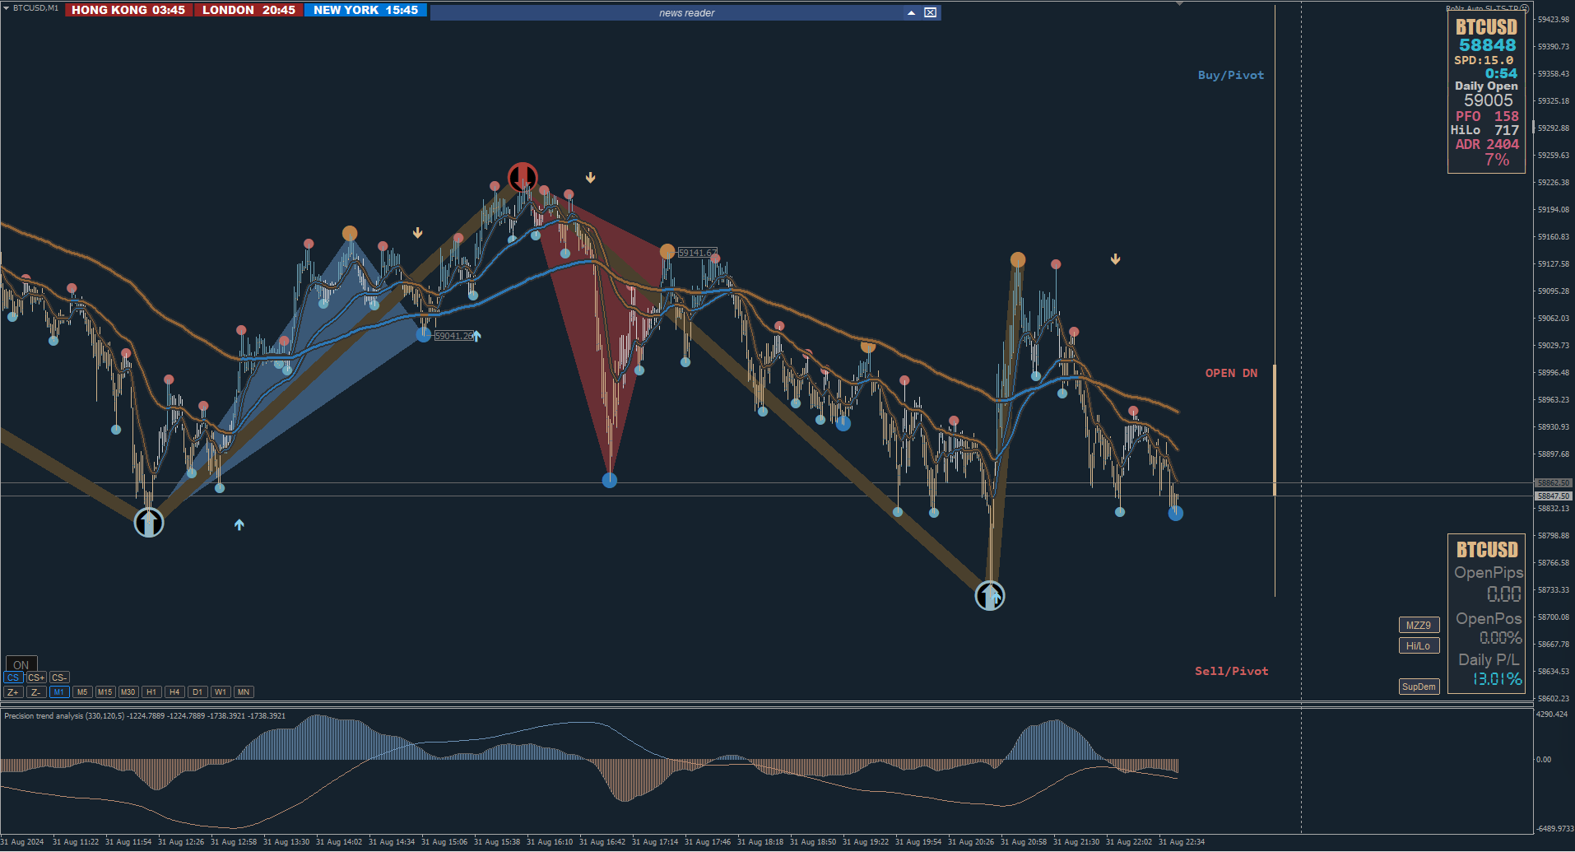Zoom in with the Z+ button

coord(13,692)
